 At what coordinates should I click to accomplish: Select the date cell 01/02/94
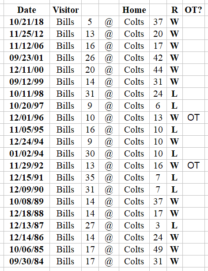(26, 153)
